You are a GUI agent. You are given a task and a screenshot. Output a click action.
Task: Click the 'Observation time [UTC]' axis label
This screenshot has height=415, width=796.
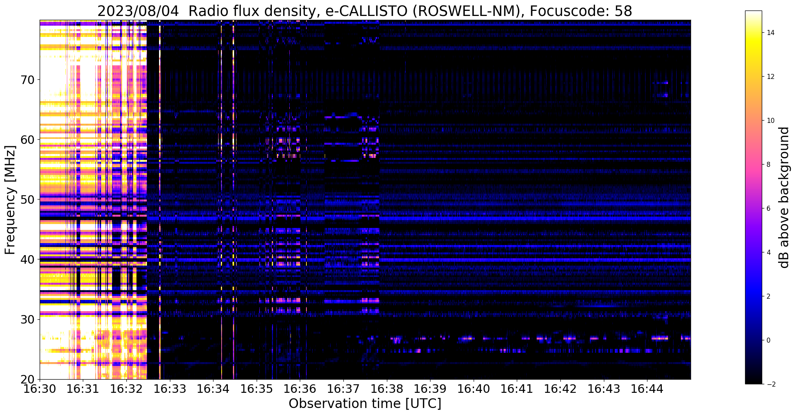point(365,404)
